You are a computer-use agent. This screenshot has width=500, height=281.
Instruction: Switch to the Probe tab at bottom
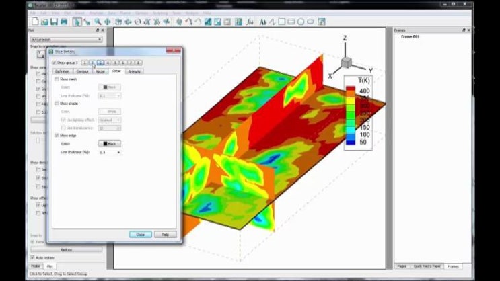36,266
